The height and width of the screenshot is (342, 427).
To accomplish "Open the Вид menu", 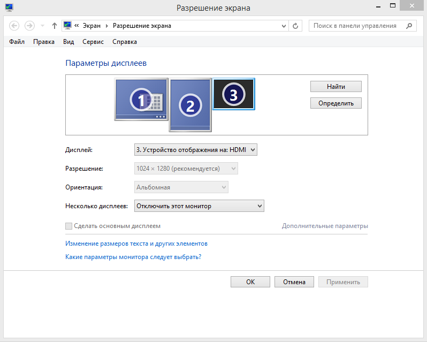I will click(68, 42).
